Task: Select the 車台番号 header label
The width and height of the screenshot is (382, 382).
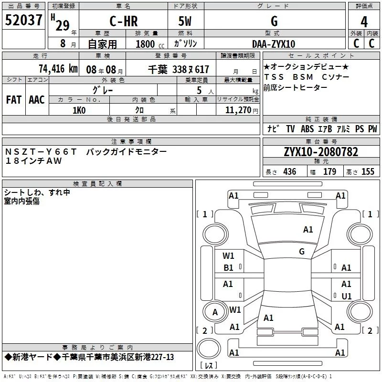Action: (x=321, y=141)
